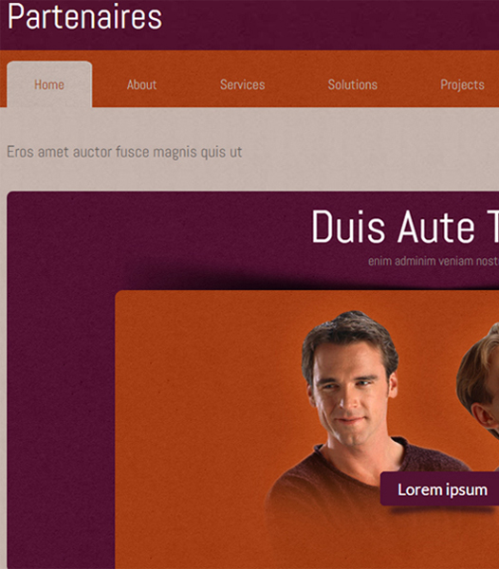Viewport: 499px width, 569px height.
Task: Click the 'Eros amet auctor fusce' tagline
Action: (x=124, y=152)
